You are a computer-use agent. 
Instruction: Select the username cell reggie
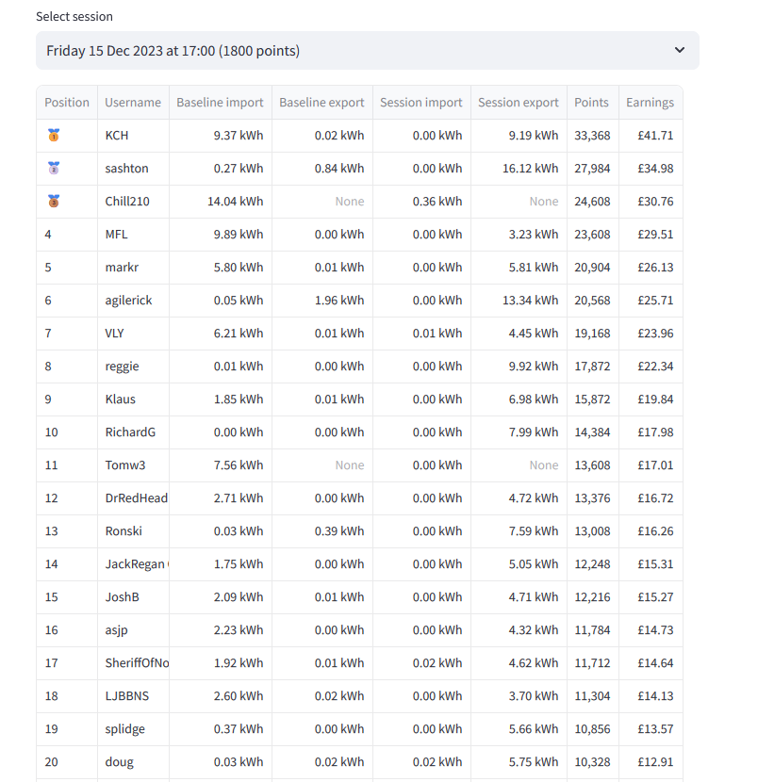coord(133,366)
